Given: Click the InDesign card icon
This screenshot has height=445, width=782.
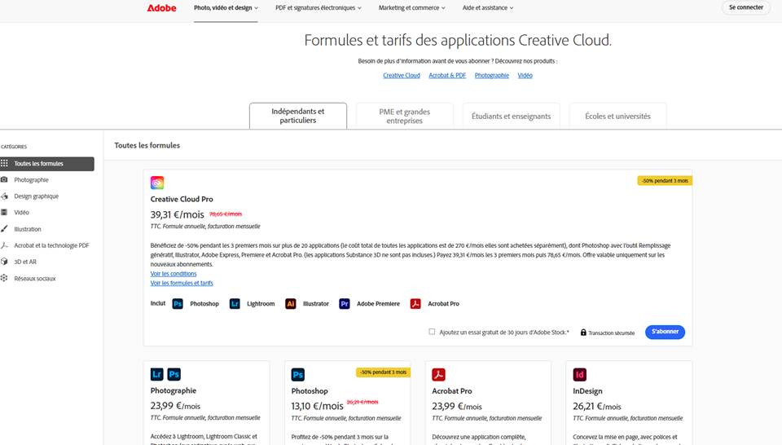Looking at the screenshot, I should (580, 375).
